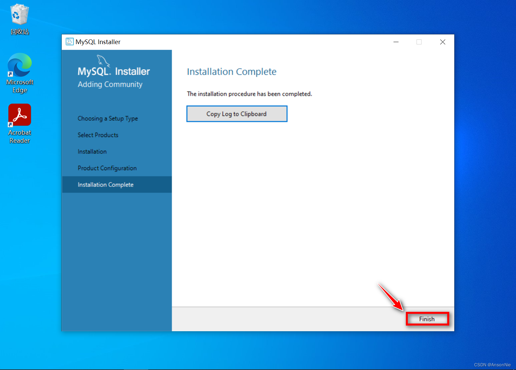The width and height of the screenshot is (516, 370).
Task: Open the Recycle Bin desktop icon
Action: (20, 19)
